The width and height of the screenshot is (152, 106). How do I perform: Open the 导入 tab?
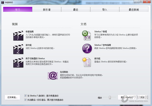(x=105, y=9)
